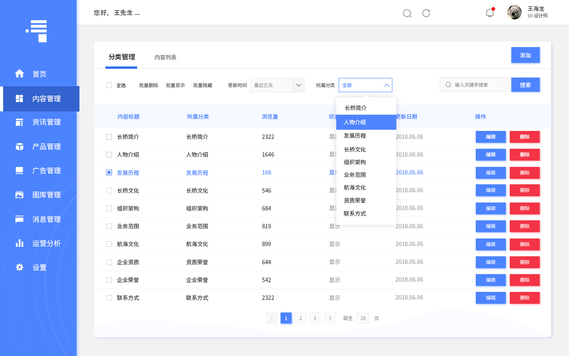The image size is (569, 356).
Task: Click 批量显示 link
Action: 175,85
